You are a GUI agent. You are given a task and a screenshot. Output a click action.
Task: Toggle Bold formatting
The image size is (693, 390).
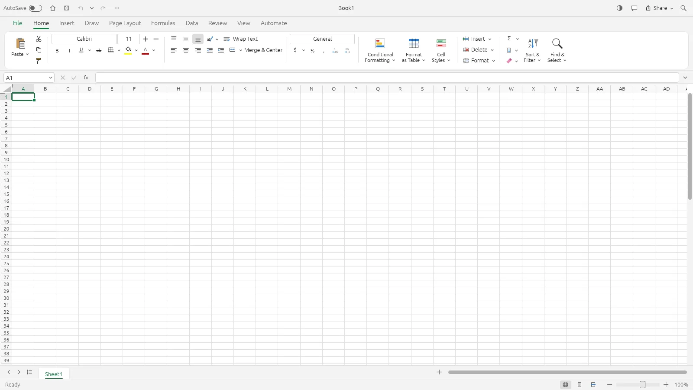(57, 51)
